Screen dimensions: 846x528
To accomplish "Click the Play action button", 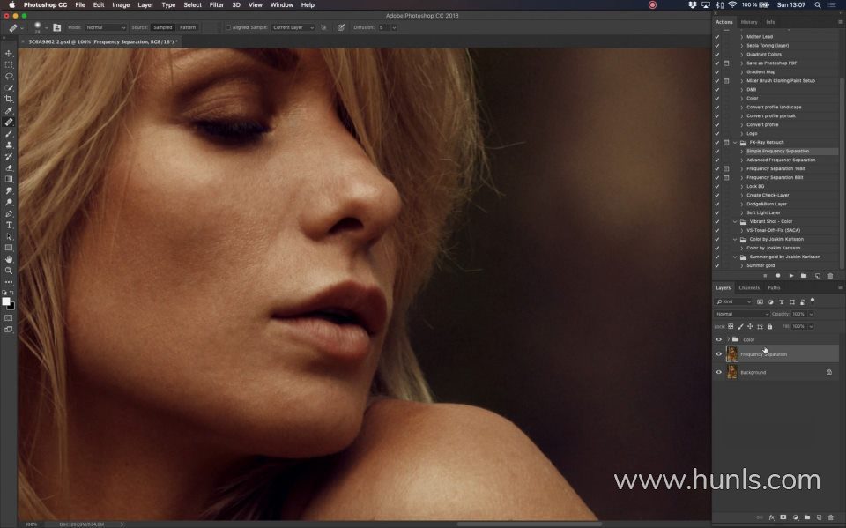I will pos(791,276).
